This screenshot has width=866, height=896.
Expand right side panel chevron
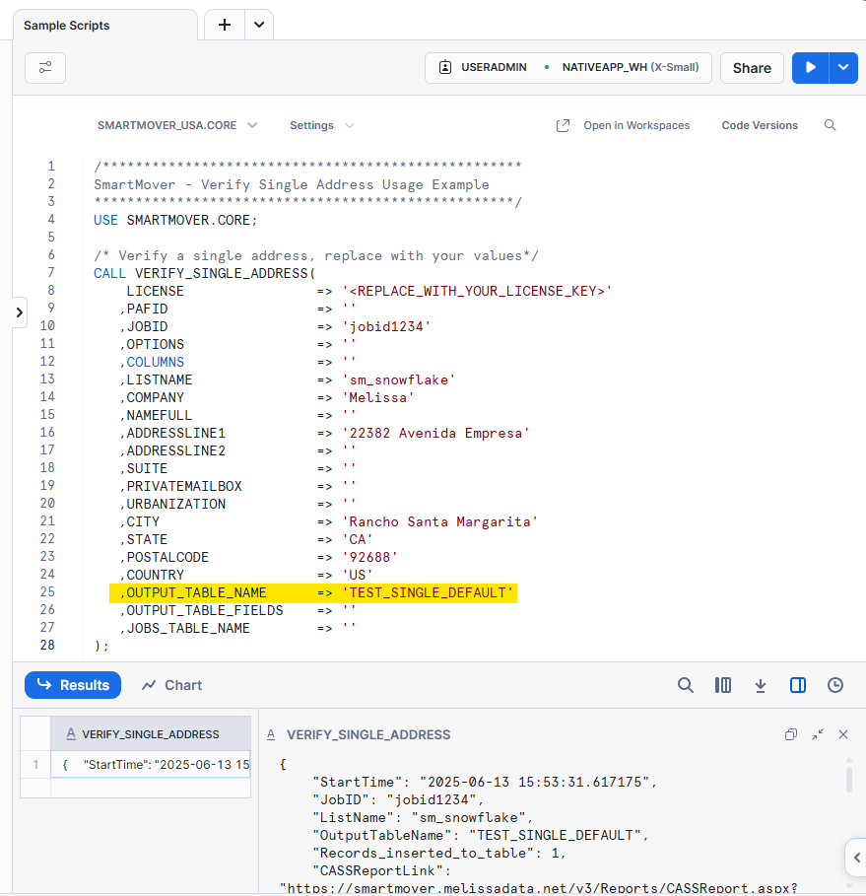857,858
